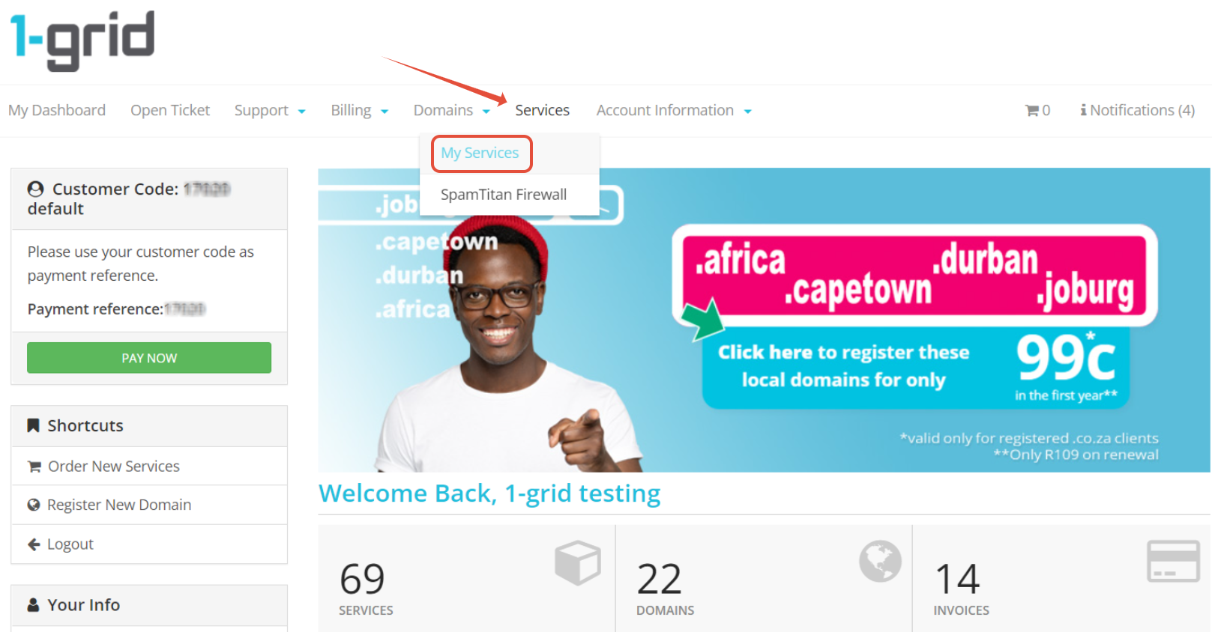Click the invoices credit card icon
Viewport: 1212px width, 632px height.
click(1173, 561)
